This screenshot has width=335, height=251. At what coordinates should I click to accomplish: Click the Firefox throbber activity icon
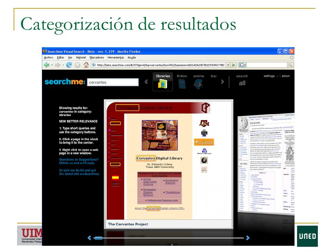(x=291, y=58)
